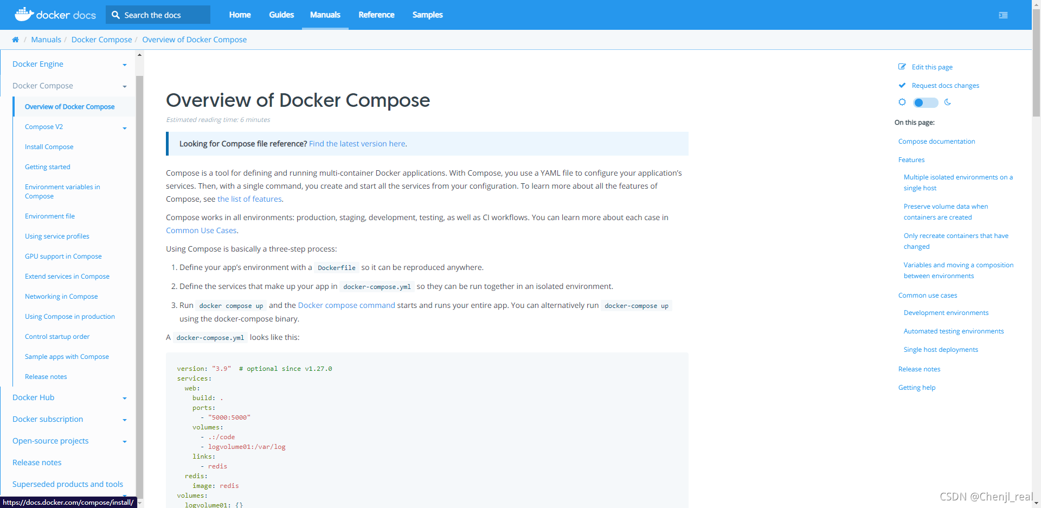Expand the Docker Engine section
The width and height of the screenshot is (1041, 508).
[x=125, y=65]
